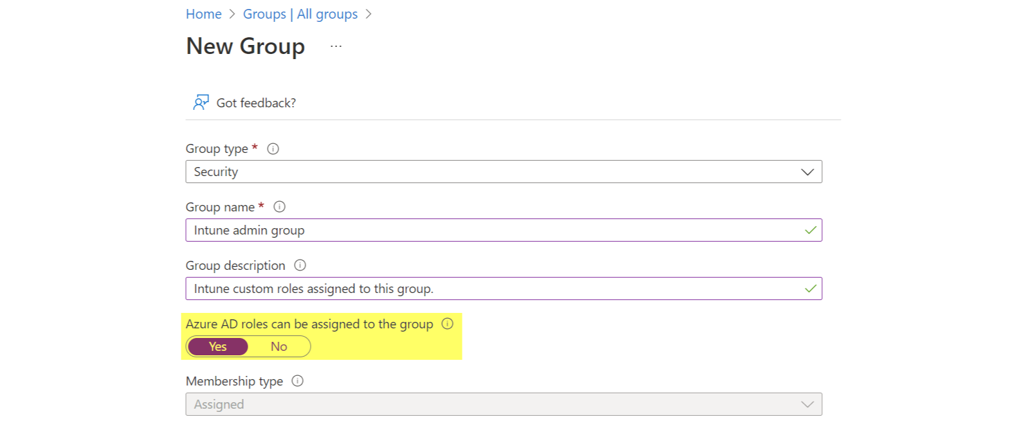This screenshot has width=1017, height=426.
Task: Click the Azure AD roles info icon
Action: 447,324
